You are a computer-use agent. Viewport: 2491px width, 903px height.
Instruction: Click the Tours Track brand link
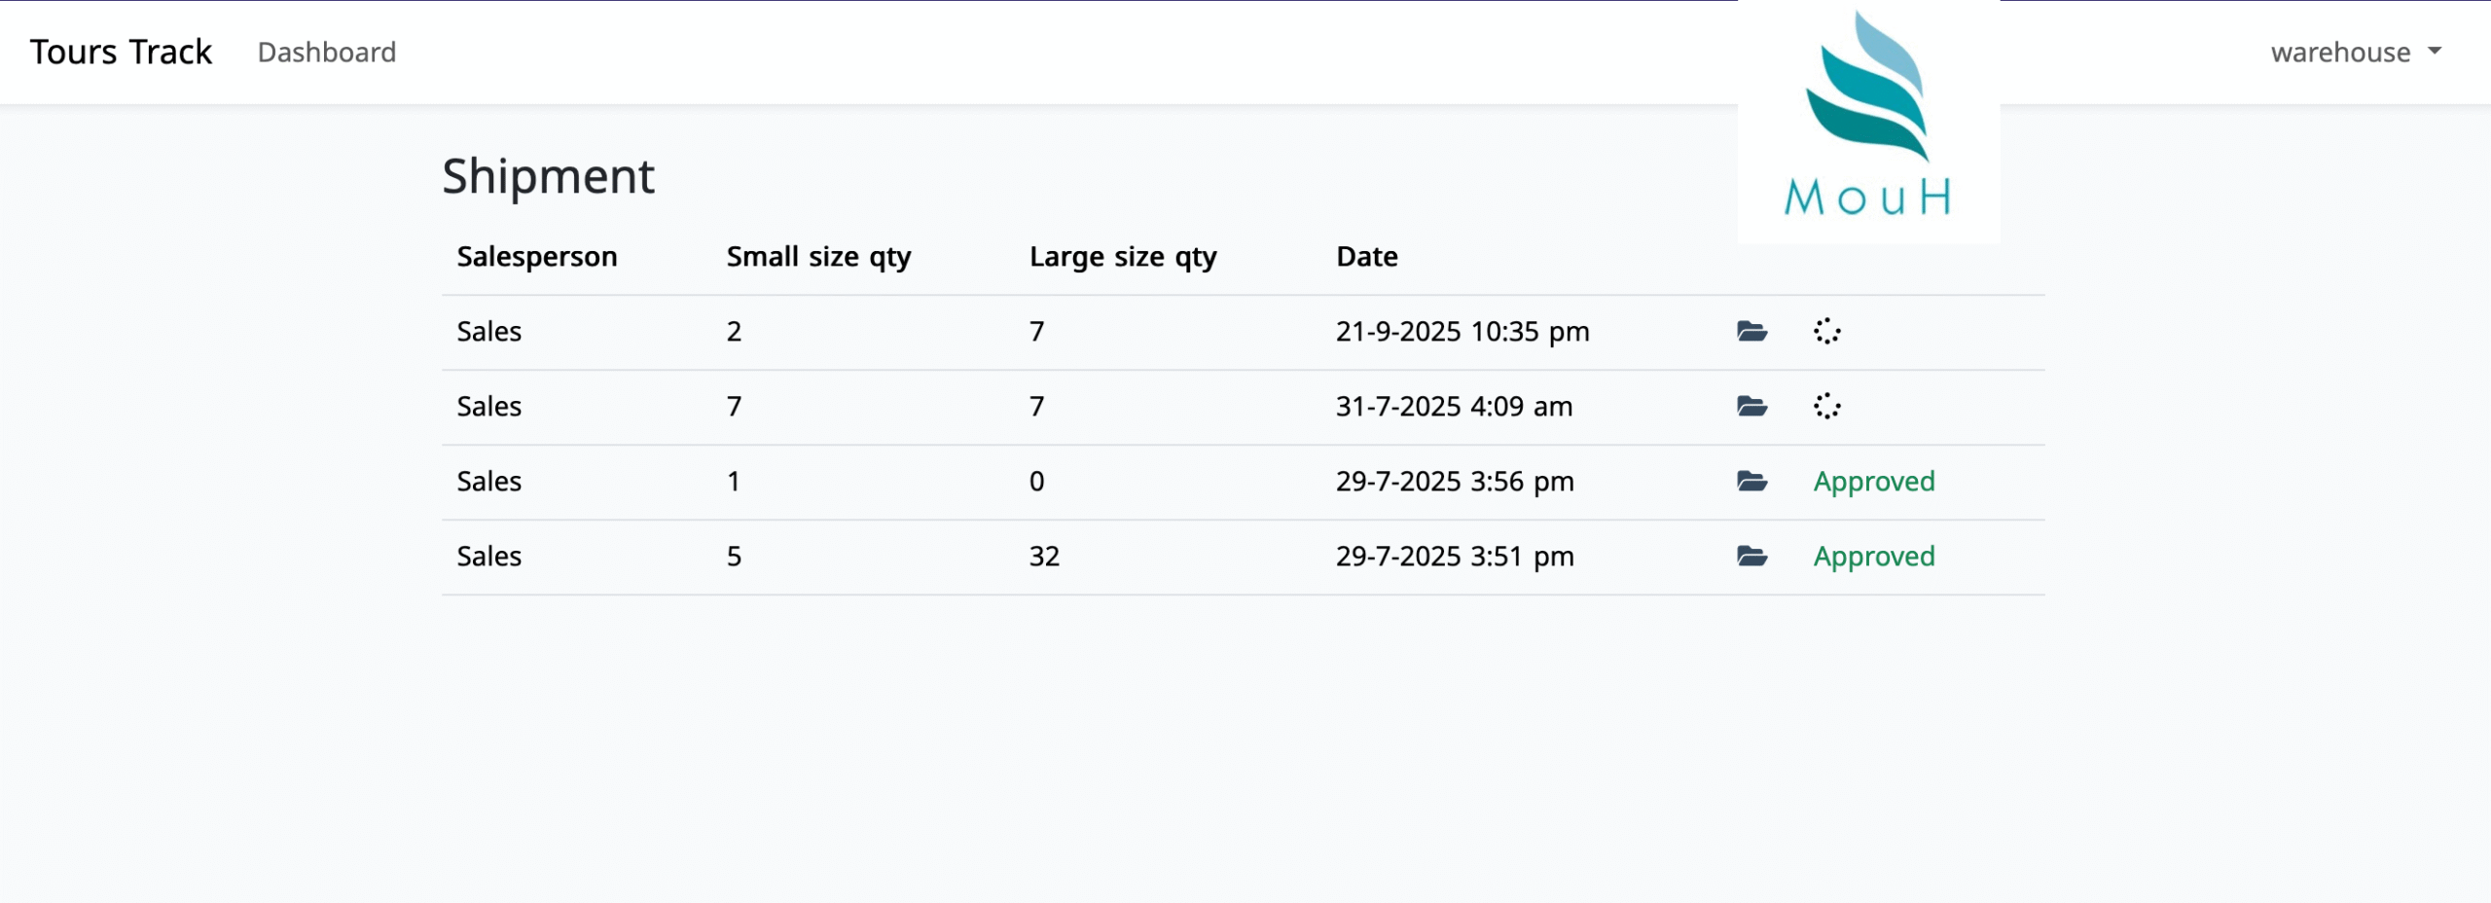click(121, 53)
